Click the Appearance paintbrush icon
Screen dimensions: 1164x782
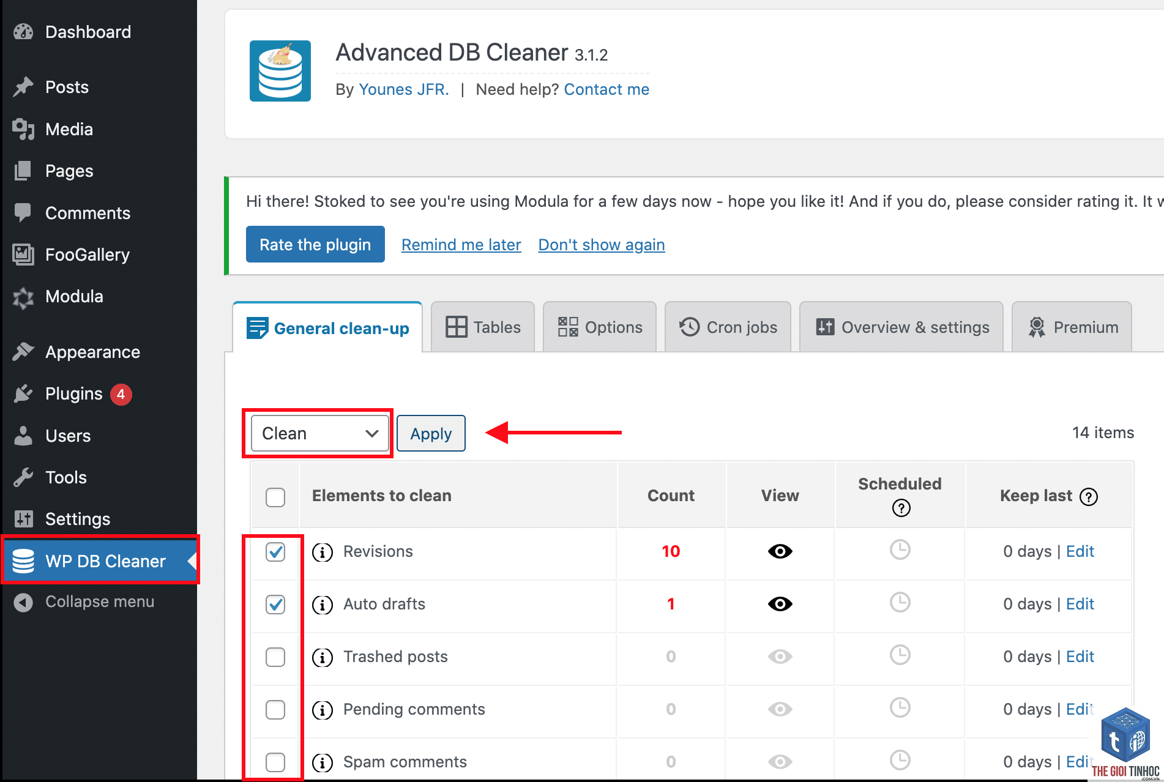coord(23,352)
